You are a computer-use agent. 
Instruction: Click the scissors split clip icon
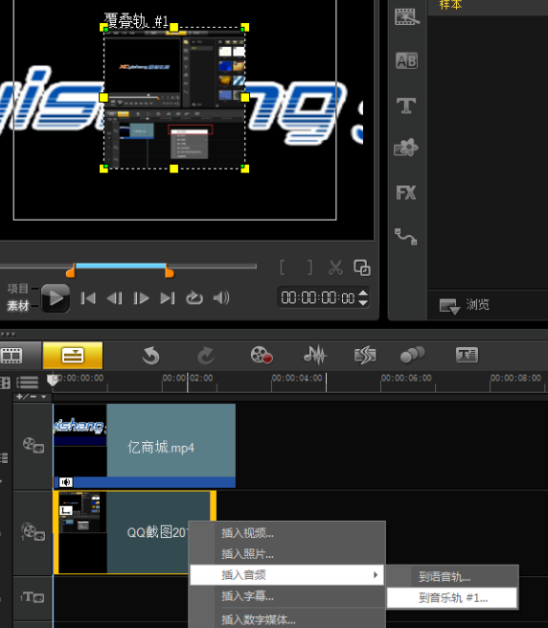(335, 267)
